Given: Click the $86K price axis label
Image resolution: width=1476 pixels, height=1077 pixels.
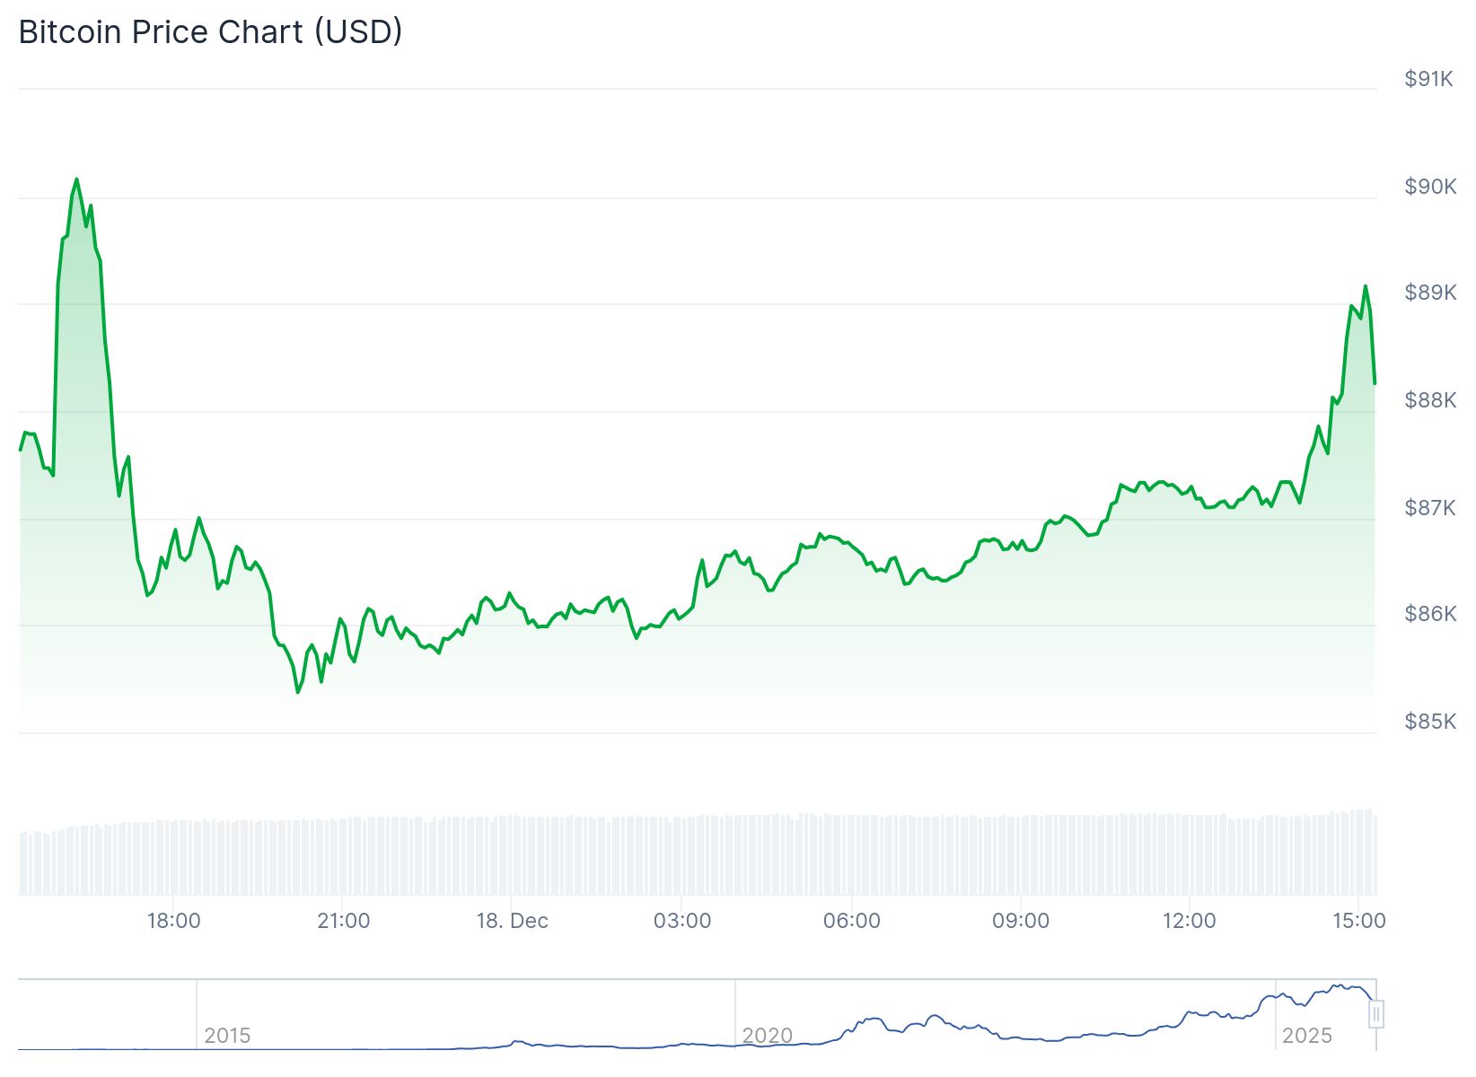Looking at the screenshot, I should click(1430, 614).
